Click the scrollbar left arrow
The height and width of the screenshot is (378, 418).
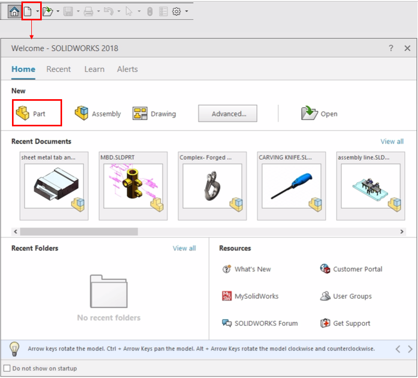tap(16, 231)
